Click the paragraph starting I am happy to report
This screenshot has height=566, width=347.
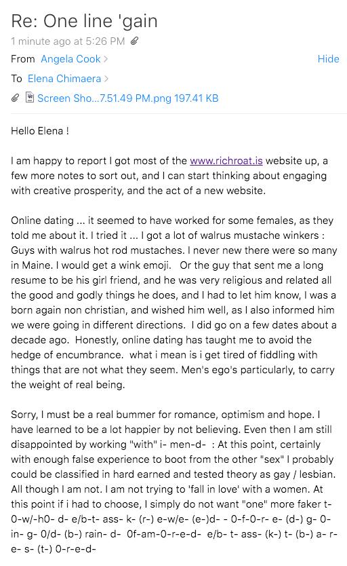click(x=169, y=176)
